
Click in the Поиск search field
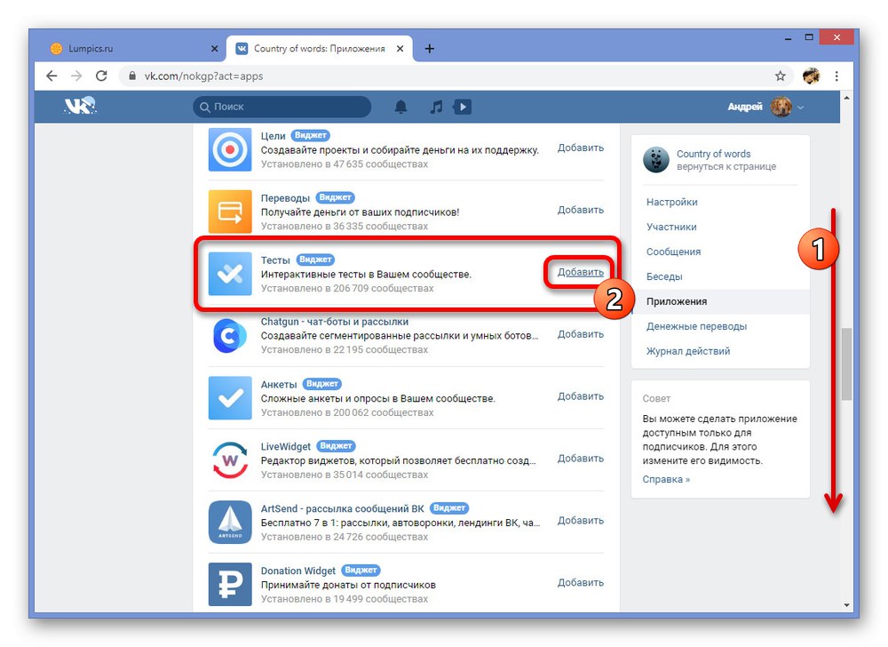[x=282, y=107]
